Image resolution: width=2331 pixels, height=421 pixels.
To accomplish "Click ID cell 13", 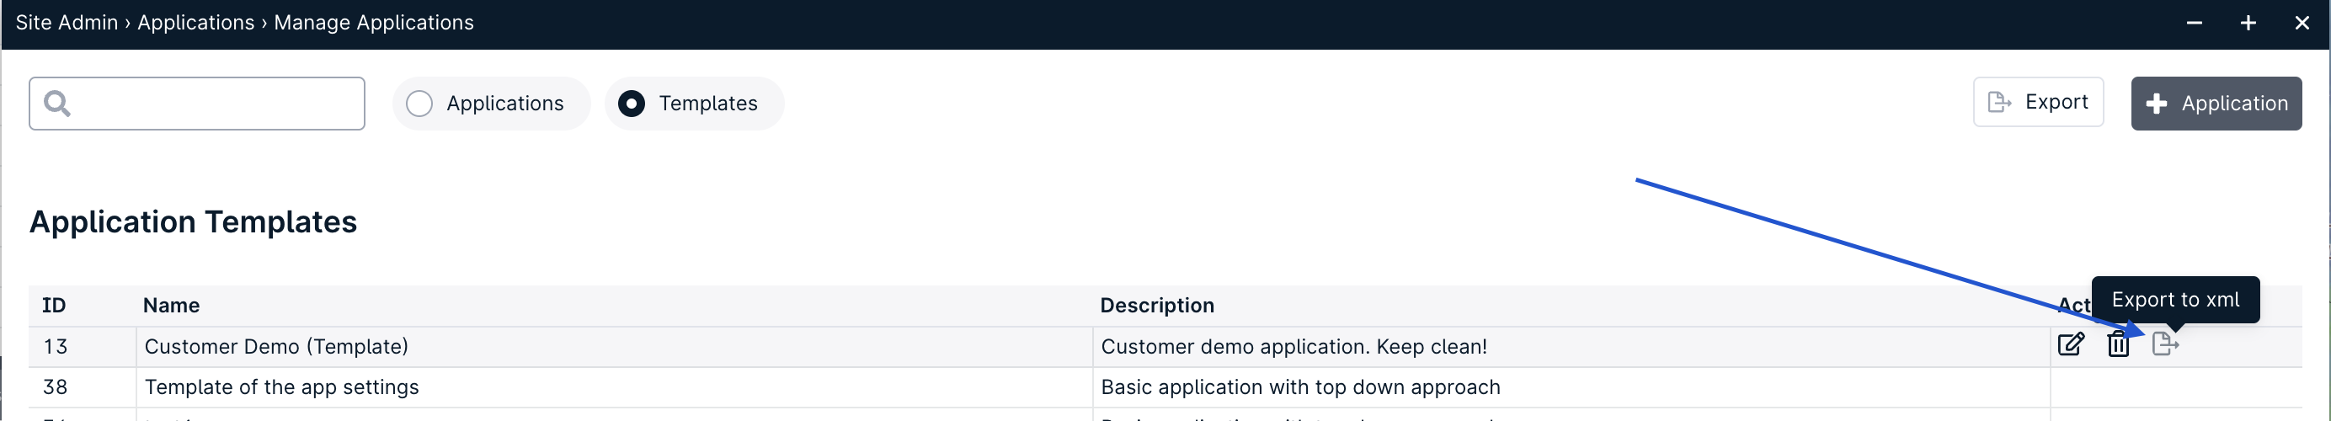I will [83, 347].
